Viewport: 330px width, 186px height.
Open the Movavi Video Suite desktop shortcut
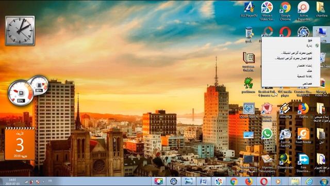[x=267, y=11]
